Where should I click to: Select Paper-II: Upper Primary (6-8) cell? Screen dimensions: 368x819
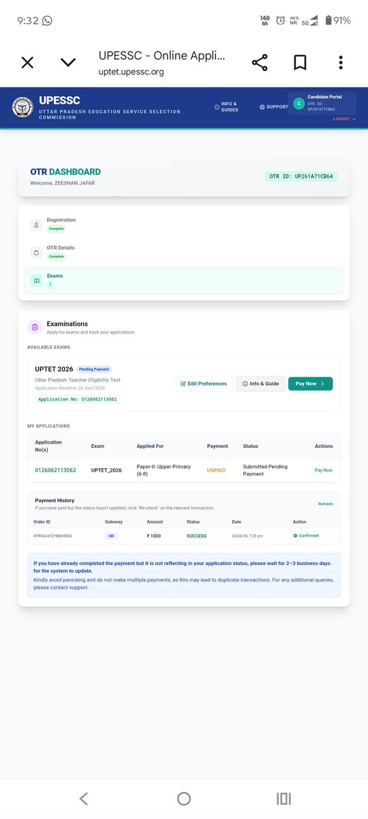tap(164, 470)
